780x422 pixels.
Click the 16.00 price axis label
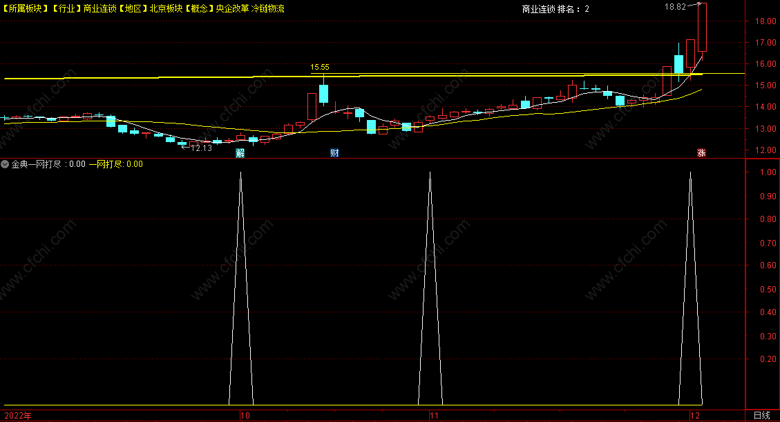point(765,64)
